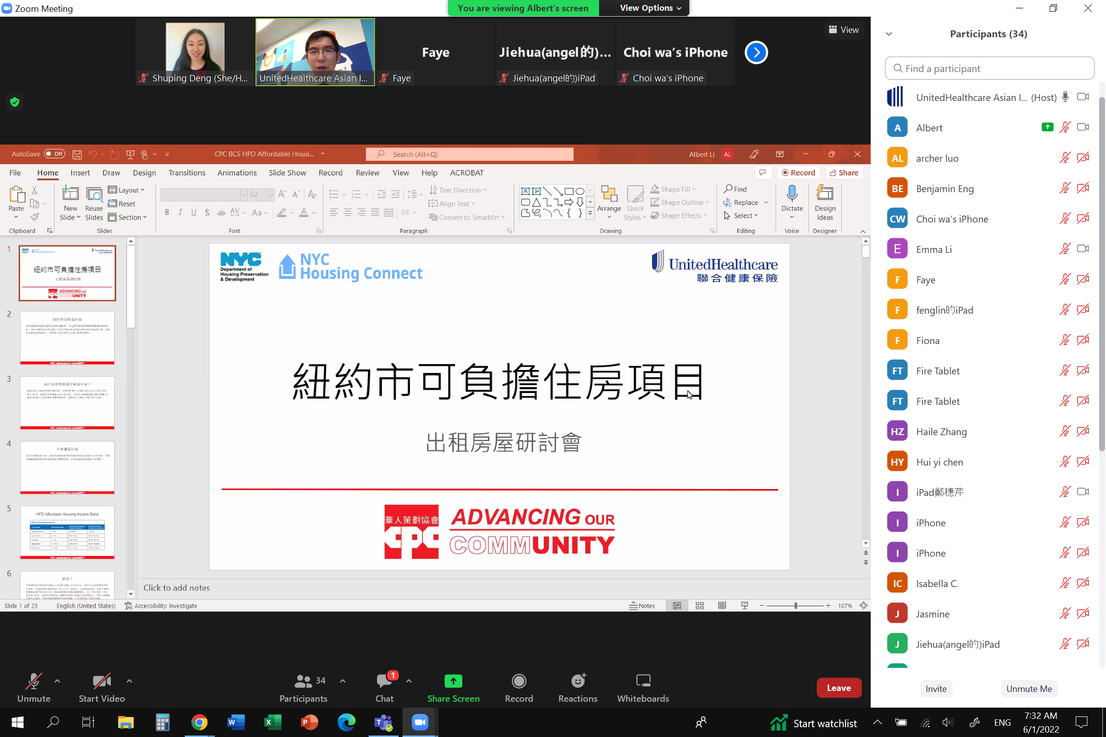Toggle the Notes pane in status bar
The image size is (1106, 737).
point(642,606)
